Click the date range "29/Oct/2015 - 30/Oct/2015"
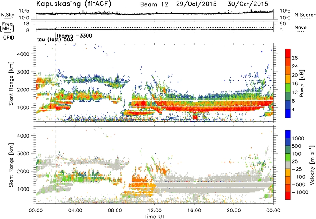Screen dimensions: 316x219 pos(222,4)
